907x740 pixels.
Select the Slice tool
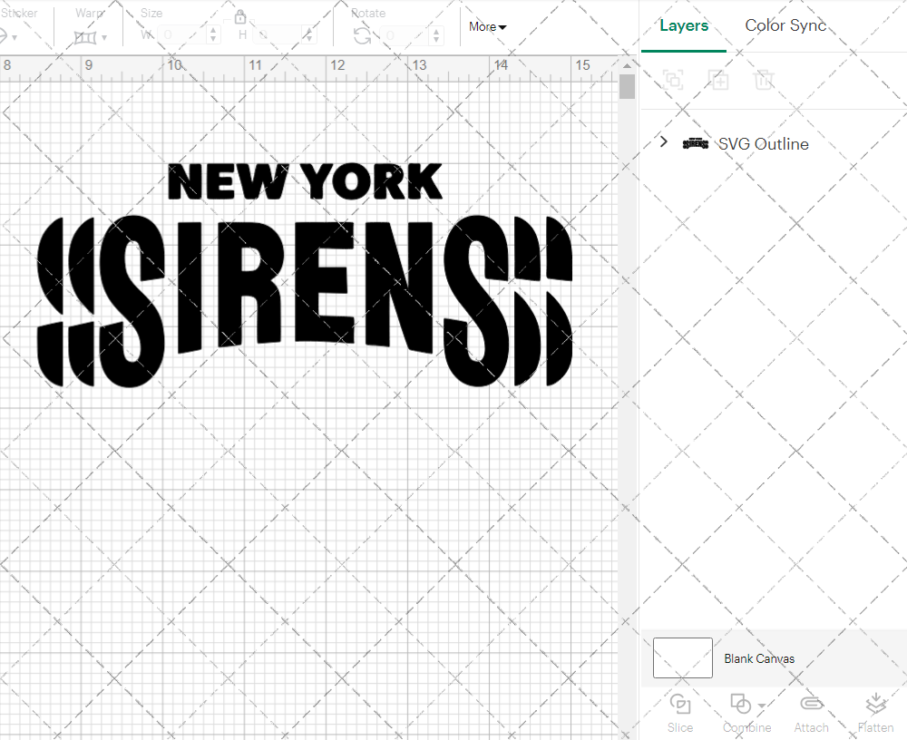(679, 712)
